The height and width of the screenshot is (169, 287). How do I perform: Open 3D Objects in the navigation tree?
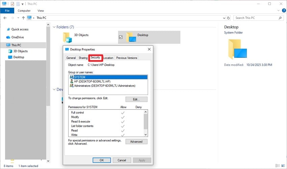pos(20,51)
